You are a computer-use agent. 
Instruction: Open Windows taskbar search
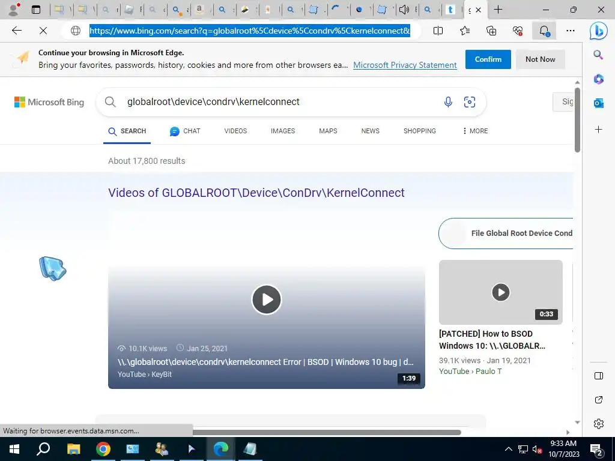pos(43,449)
